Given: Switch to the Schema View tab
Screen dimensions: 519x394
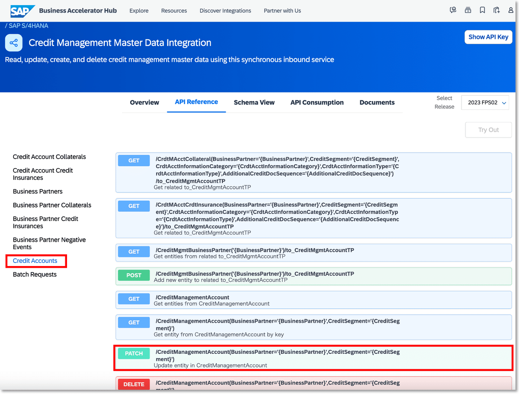Looking at the screenshot, I should (254, 103).
